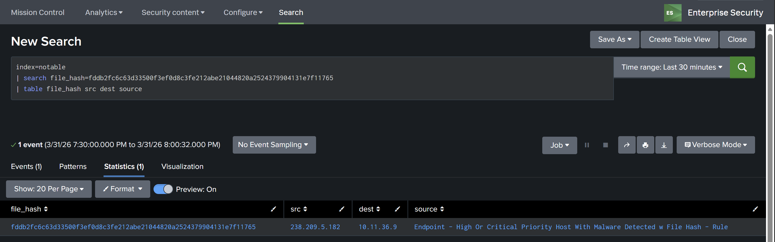Switch to the Visualization tab
775x242 pixels.
pyautogui.click(x=182, y=166)
